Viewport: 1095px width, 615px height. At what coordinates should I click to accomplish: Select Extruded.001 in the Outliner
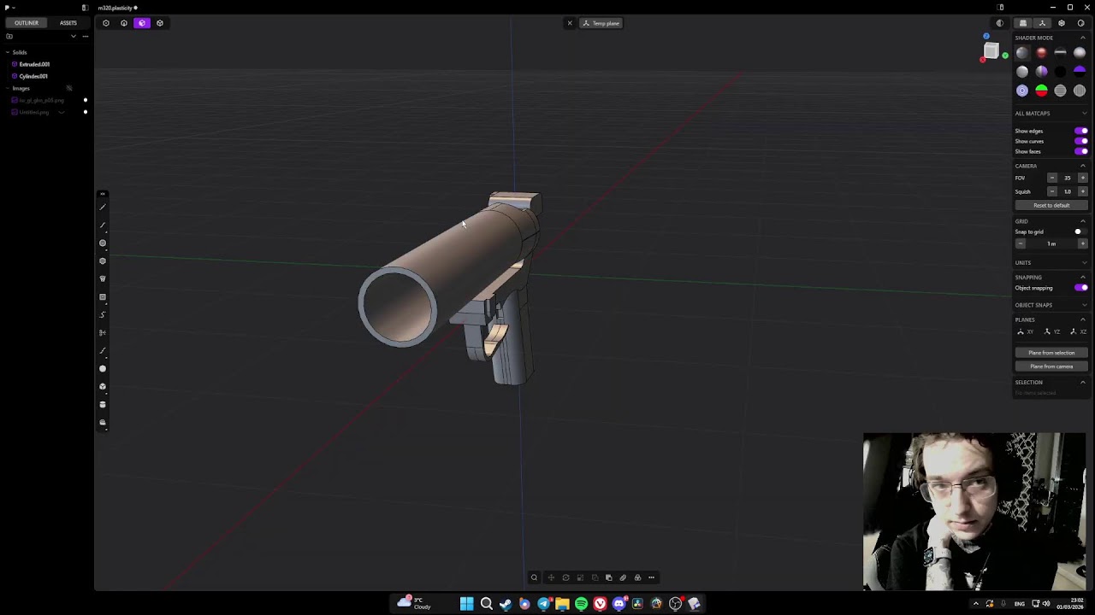point(34,64)
